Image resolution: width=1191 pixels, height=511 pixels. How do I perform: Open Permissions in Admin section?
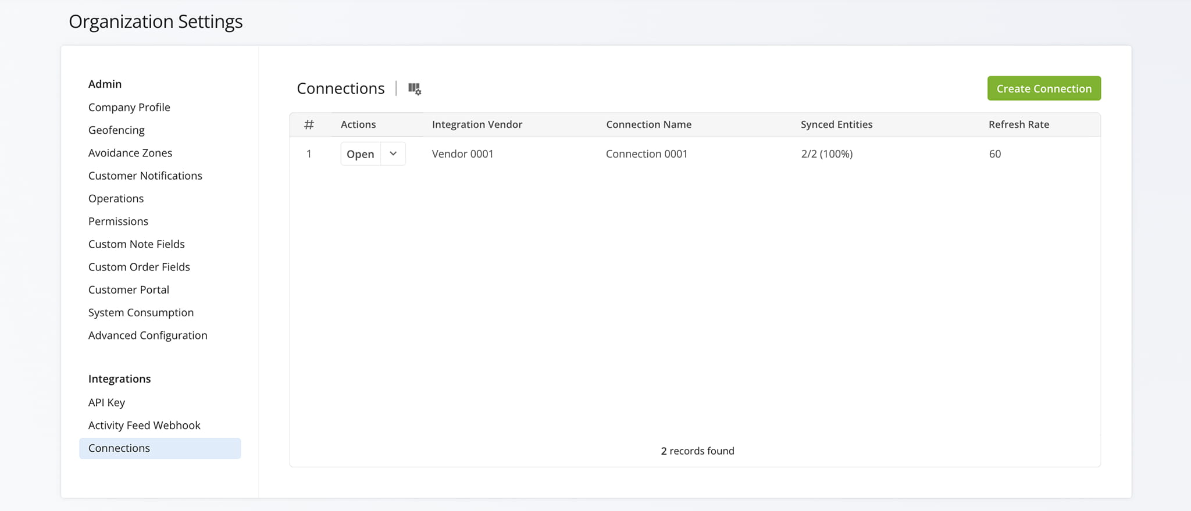click(x=118, y=221)
